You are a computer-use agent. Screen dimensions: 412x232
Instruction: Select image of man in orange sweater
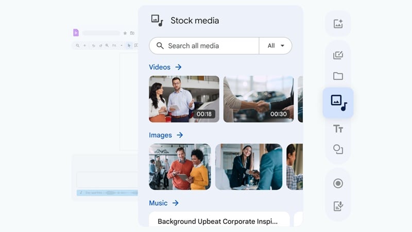[180, 167]
